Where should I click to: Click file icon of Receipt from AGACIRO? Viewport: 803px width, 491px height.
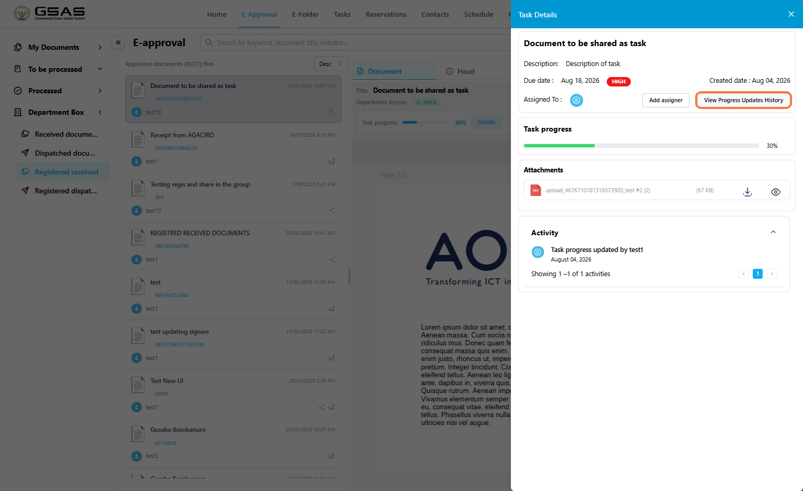[138, 139]
